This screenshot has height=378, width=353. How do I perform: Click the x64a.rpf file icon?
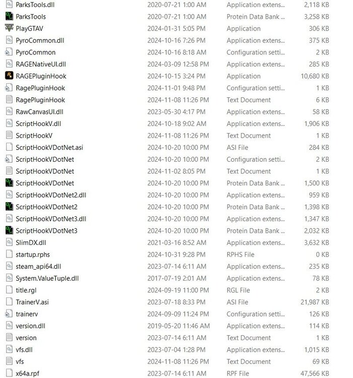pos(9,373)
